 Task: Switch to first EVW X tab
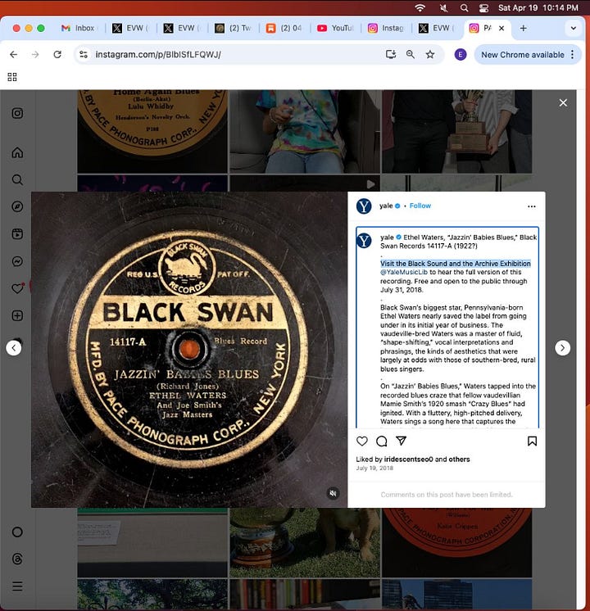[x=130, y=28]
